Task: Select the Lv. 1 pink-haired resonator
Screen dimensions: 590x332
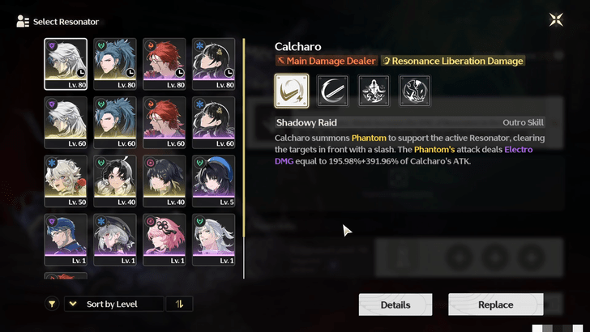Action: pyautogui.click(x=164, y=240)
